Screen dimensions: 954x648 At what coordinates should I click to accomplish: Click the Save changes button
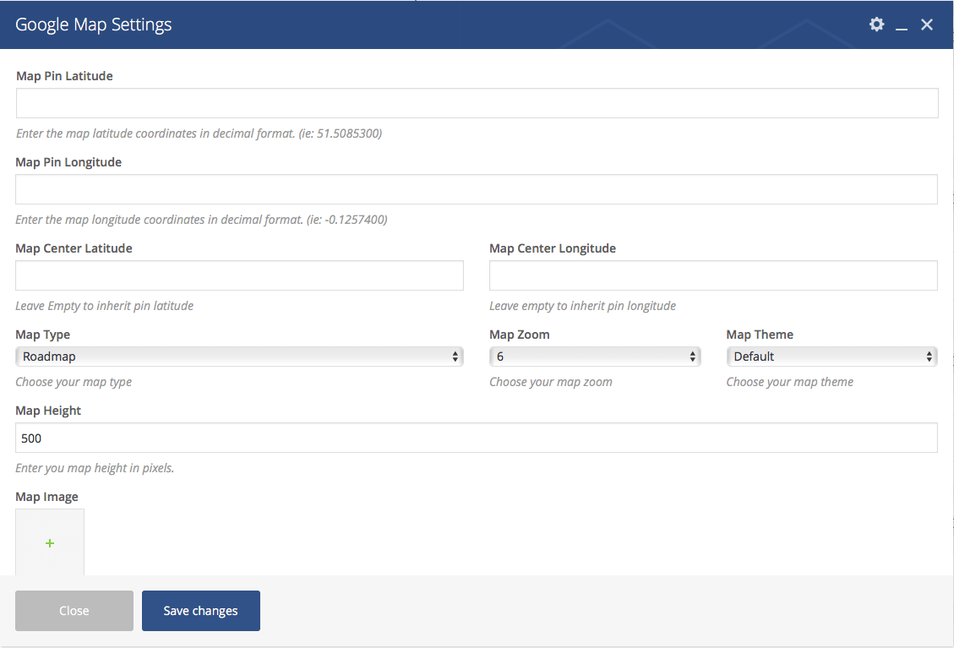[x=201, y=610]
